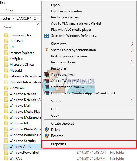Click the Windows Security folder icon
Viewport: 137px width, 161px height.
pos(6,141)
